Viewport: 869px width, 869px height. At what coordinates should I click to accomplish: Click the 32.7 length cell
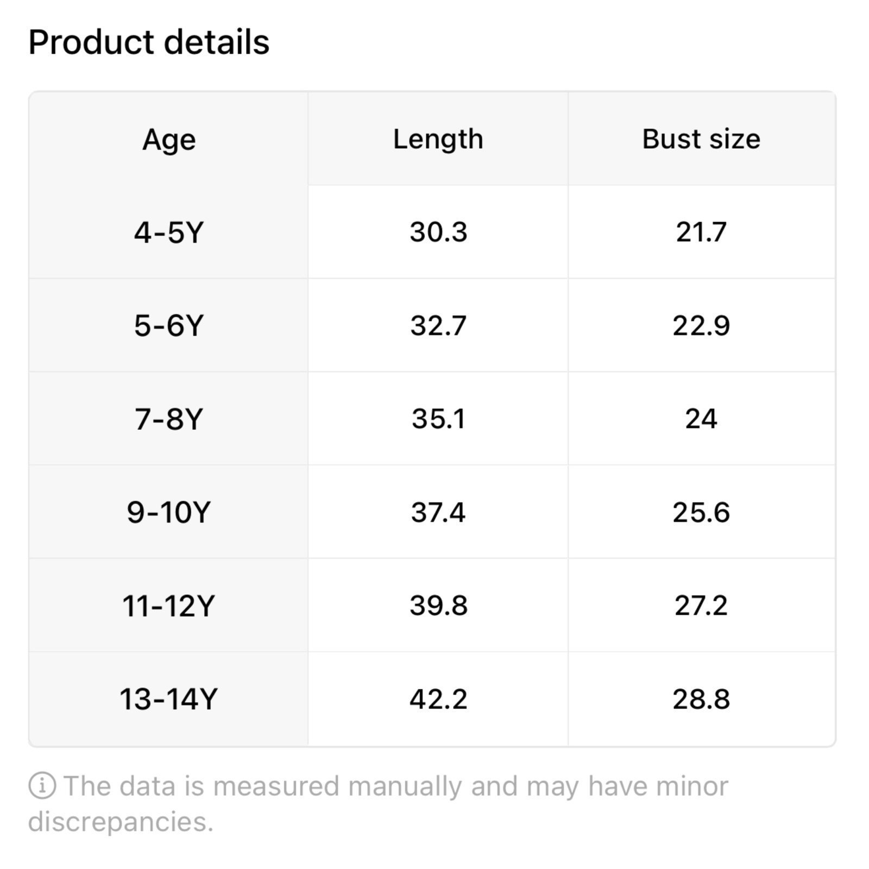click(x=438, y=325)
